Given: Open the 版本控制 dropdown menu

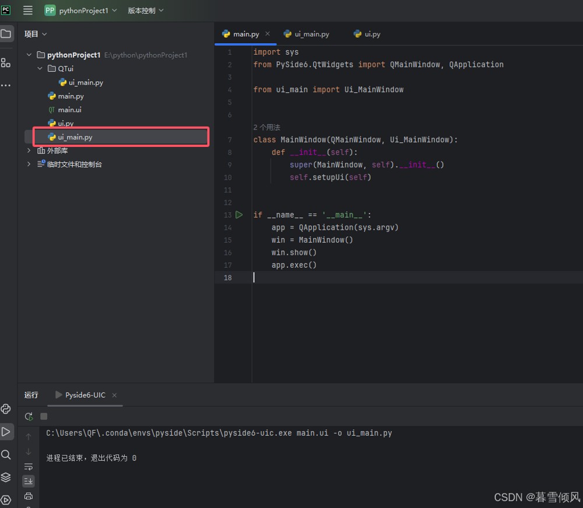Looking at the screenshot, I should (145, 10).
